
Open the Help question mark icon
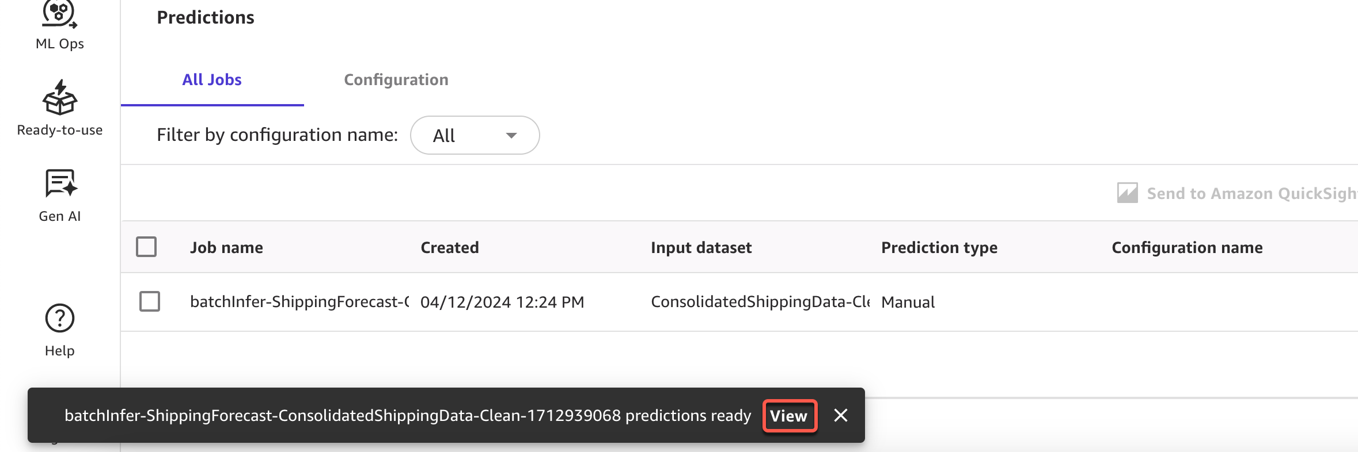coord(60,318)
